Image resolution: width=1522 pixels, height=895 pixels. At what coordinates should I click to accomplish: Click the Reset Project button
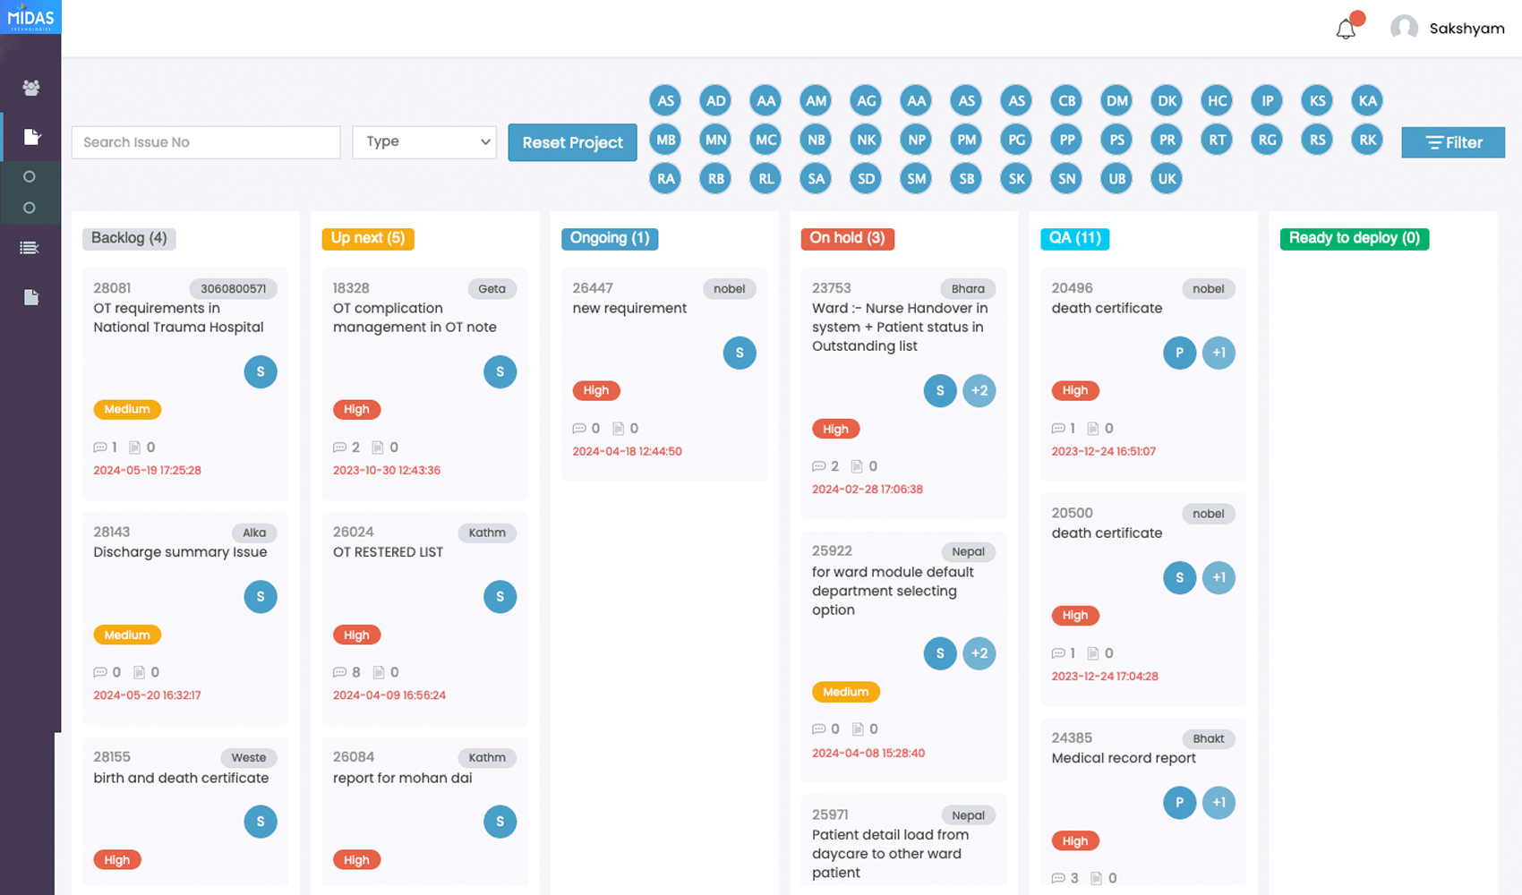tap(572, 142)
